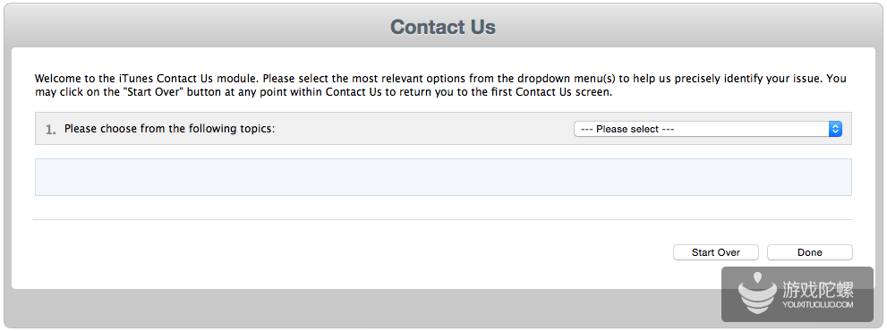Screen dimensions: 887x331
Task: Click the gray footer bar below the white panel
Action: click(x=362, y=308)
